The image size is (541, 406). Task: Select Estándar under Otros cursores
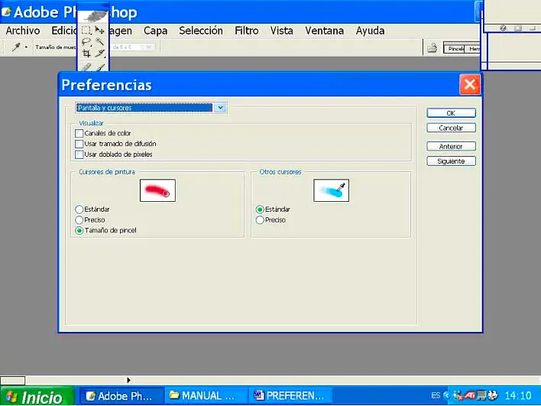pyautogui.click(x=260, y=209)
